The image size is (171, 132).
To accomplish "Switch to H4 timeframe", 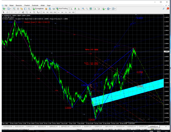I will 62,12.
